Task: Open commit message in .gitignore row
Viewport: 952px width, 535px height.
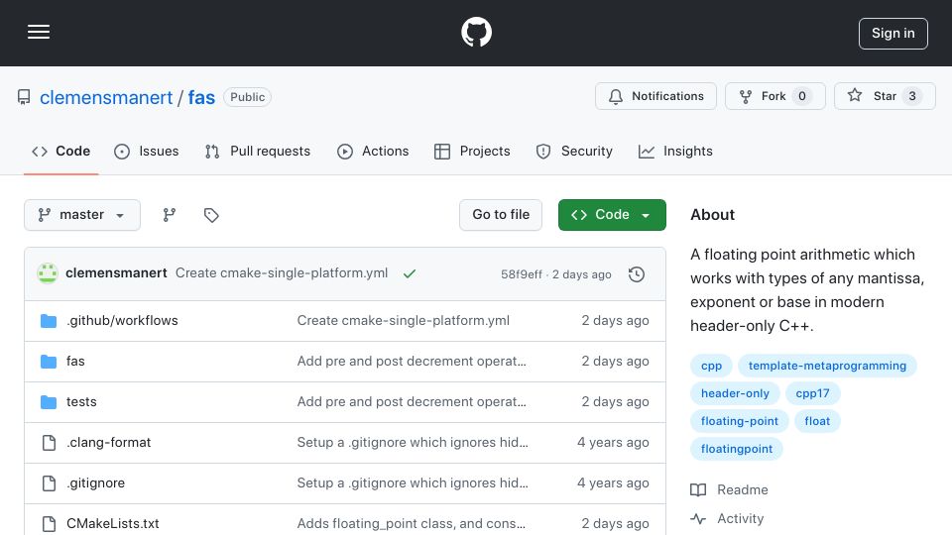Action: [x=413, y=482]
